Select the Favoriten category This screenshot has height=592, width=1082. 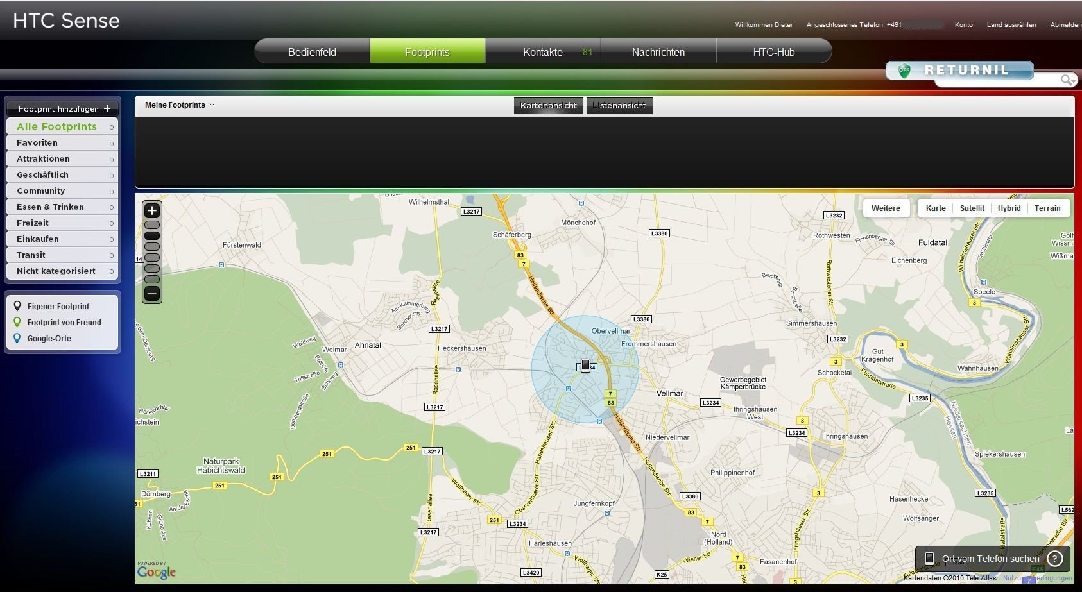point(63,142)
